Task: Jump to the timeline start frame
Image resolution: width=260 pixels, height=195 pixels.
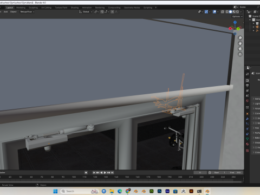Action: coord(94,173)
